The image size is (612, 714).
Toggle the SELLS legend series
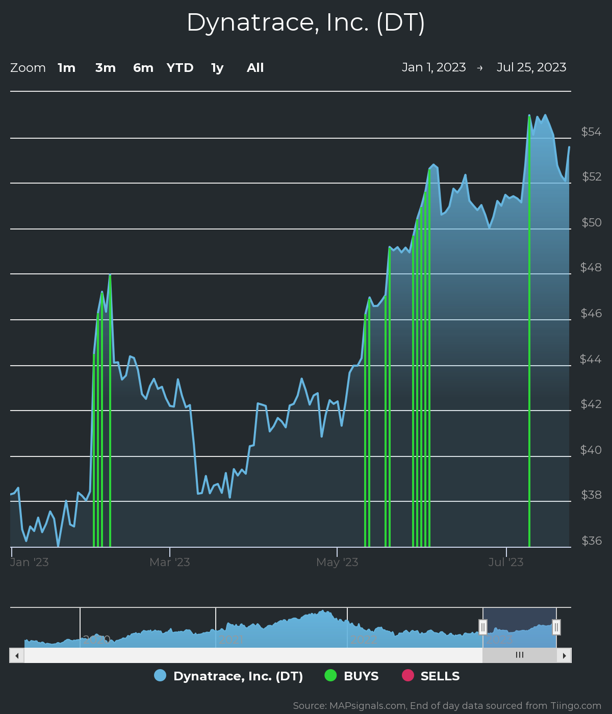pos(431,676)
